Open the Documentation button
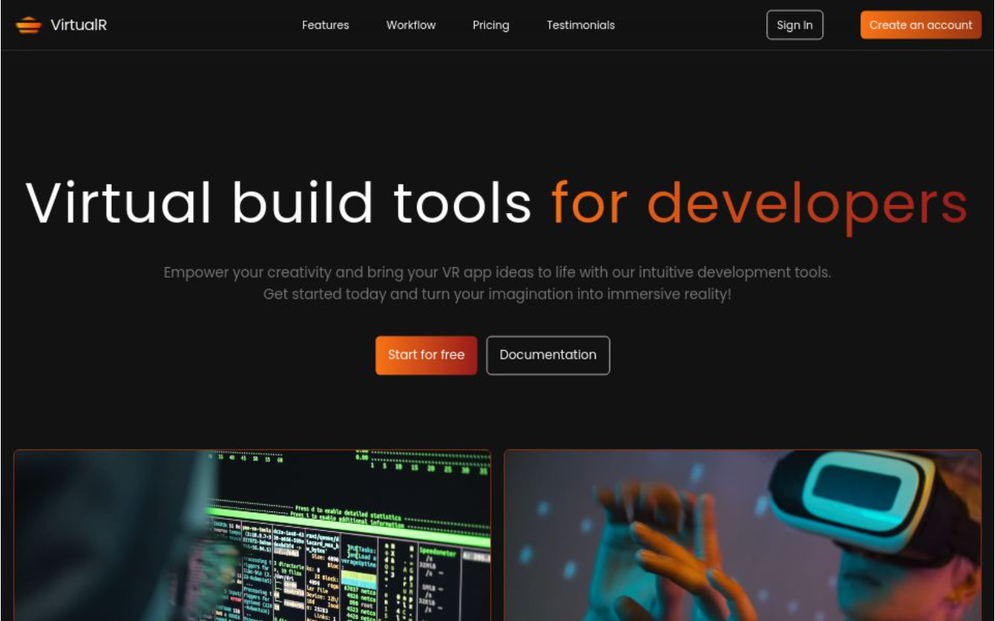 click(548, 355)
